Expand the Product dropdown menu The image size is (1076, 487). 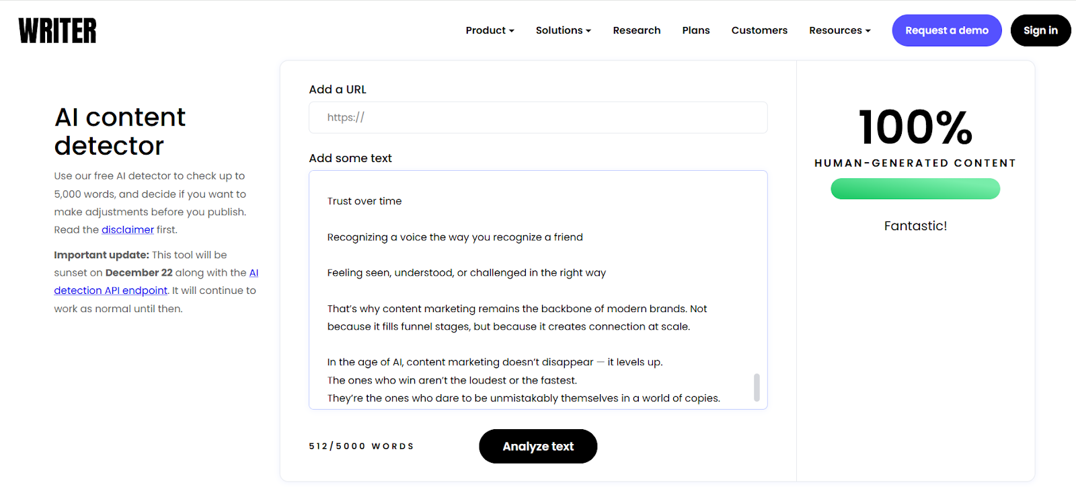tap(490, 30)
